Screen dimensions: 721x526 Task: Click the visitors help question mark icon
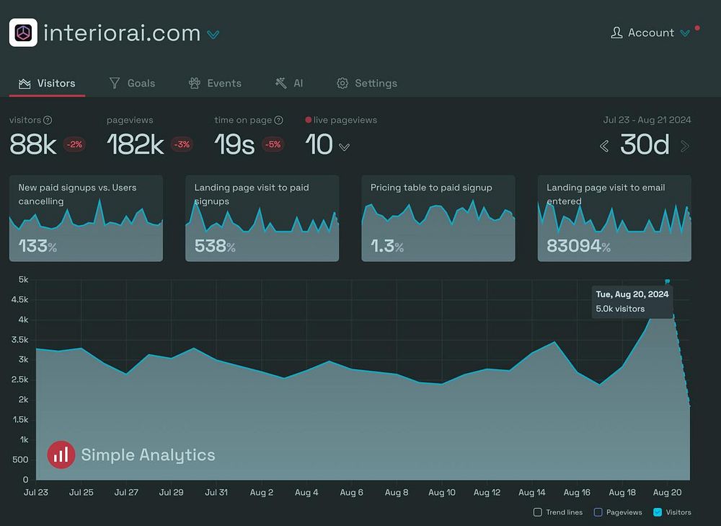pos(48,120)
